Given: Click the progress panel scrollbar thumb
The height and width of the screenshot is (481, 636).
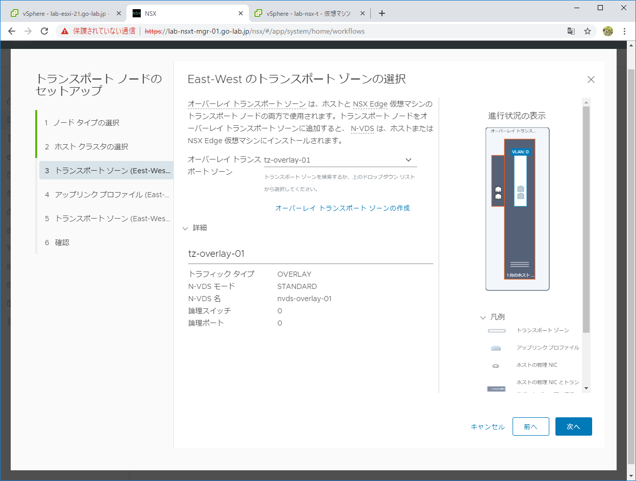Looking at the screenshot, I should click(586, 220).
